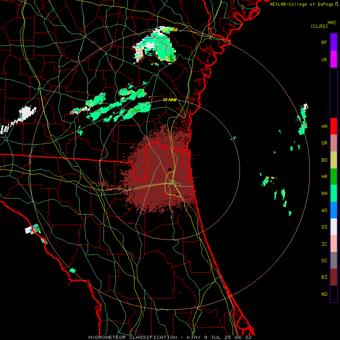This screenshot has height=340, width=340.
Task: Click the HA red color swatch
Action: coord(334,126)
